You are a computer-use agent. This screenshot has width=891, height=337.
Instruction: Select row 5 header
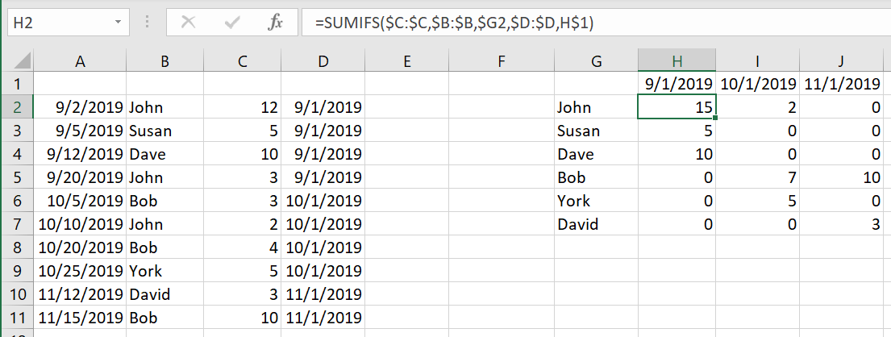(18, 177)
